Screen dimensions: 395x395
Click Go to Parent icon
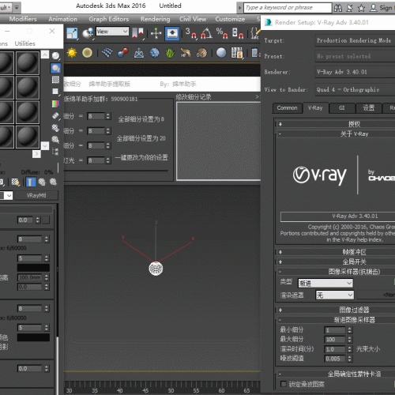point(42,182)
